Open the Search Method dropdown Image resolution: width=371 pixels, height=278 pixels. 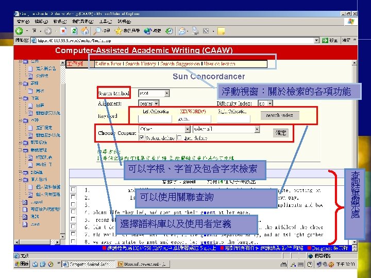pos(167,93)
